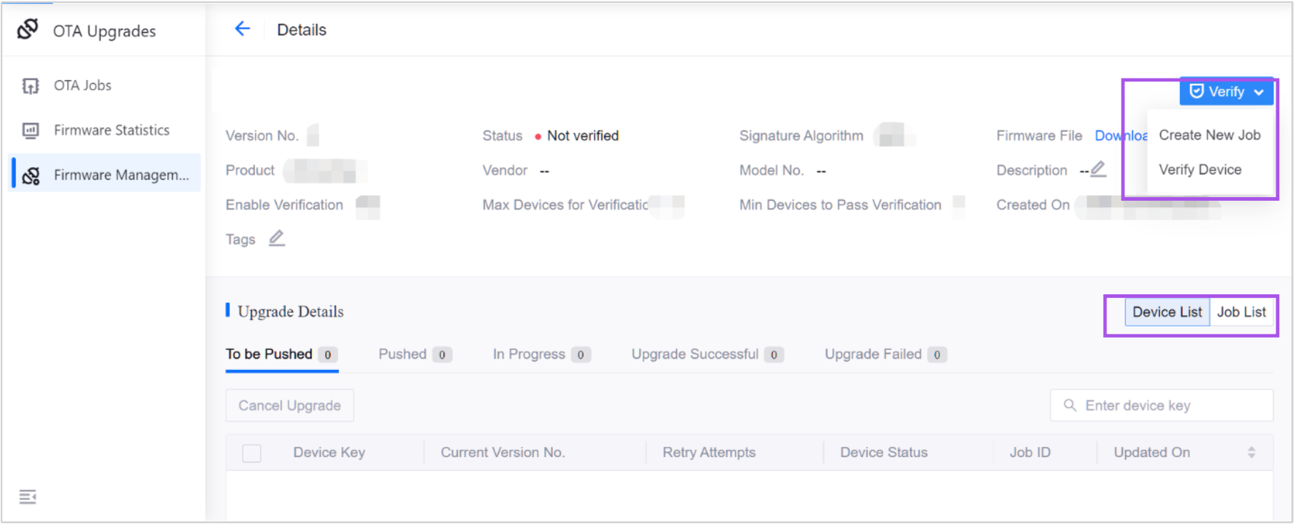1295x525 pixels.
Task: Click the Vendor label
Action: pyautogui.click(x=505, y=170)
